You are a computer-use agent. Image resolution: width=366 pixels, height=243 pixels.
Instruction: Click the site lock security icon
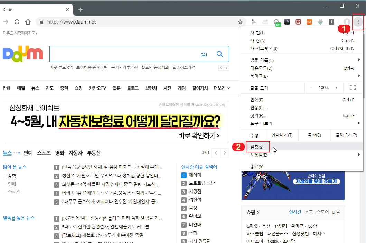[42, 22]
